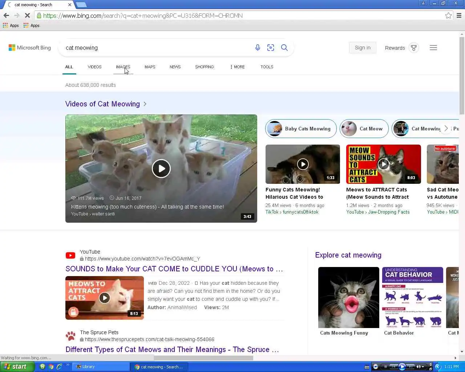Open Different Types of Cat Meows result link
Viewport: 465px width, 372px height.
pos(172,349)
